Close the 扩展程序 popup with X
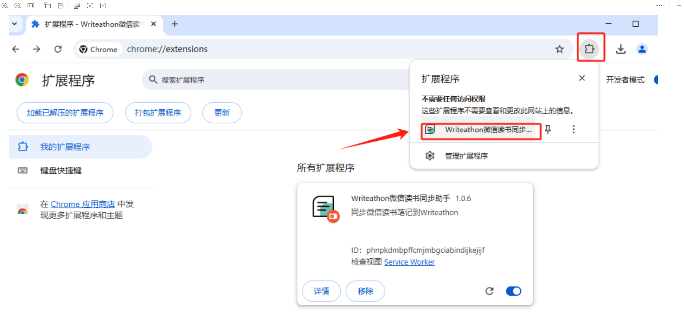 coord(582,78)
